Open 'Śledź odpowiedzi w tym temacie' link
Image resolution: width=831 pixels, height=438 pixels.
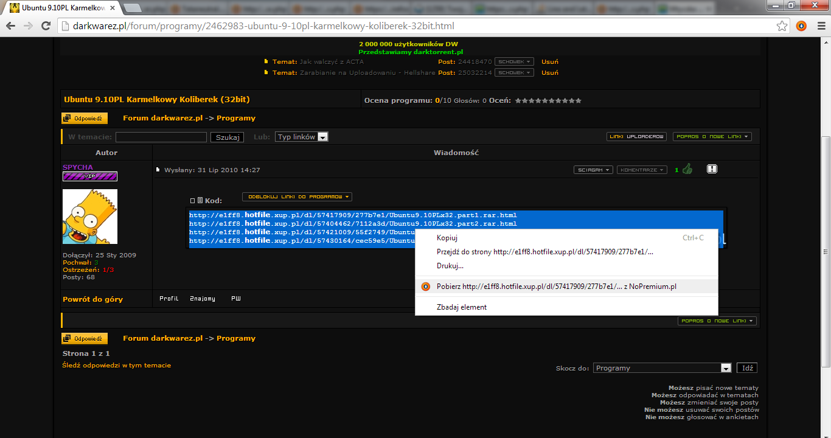tap(117, 366)
